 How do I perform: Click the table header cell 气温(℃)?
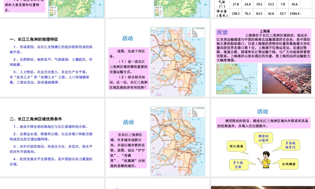click(222, 4)
